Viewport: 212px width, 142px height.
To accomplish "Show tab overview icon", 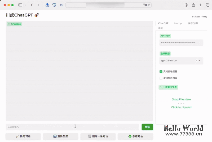I will [x=207, y=5].
